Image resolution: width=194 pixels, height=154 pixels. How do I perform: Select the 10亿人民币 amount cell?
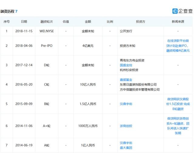[88, 85]
